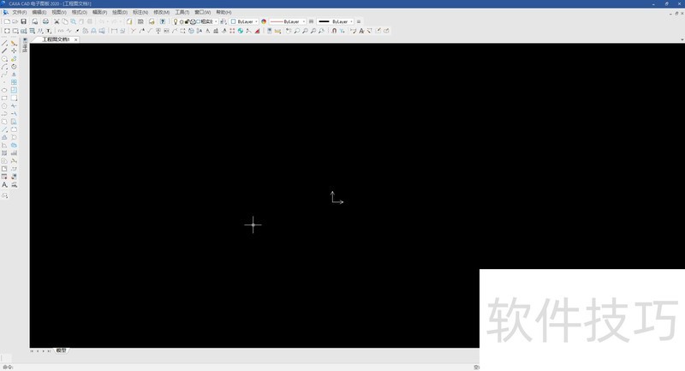
Task: Open the 帮助(H) menu
Action: (x=223, y=12)
